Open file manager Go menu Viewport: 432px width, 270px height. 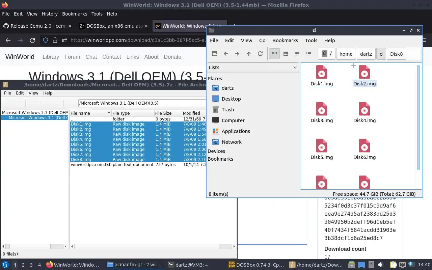click(x=262, y=40)
